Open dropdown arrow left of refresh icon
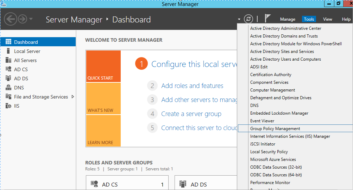 click(x=239, y=19)
